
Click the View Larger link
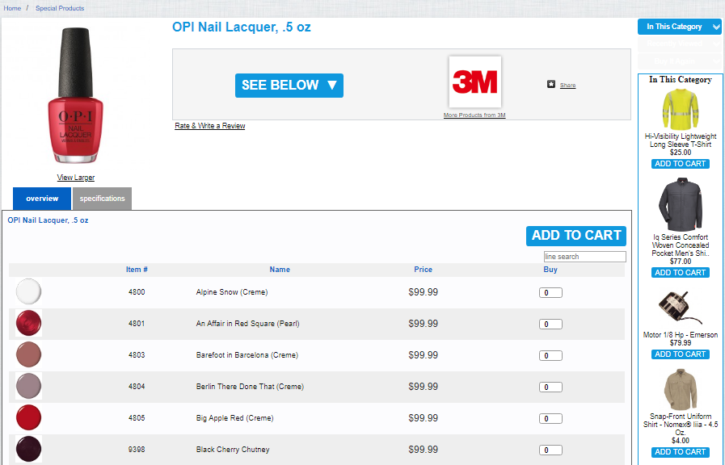(76, 178)
